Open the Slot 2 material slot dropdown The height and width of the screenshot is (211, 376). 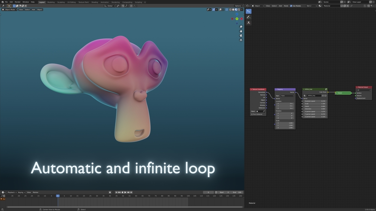point(311,6)
